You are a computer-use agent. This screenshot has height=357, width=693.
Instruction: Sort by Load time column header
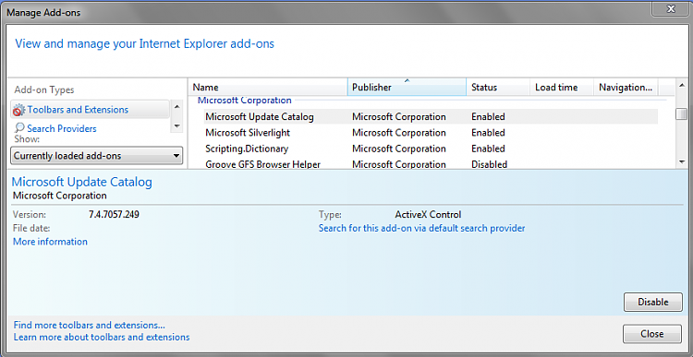tap(562, 88)
